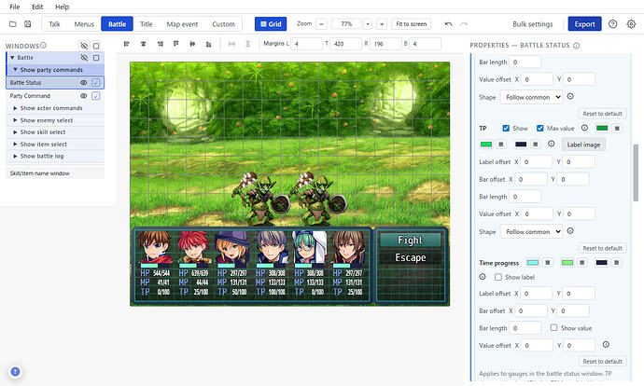
Task: Click align right edges icon
Action: pos(161,44)
